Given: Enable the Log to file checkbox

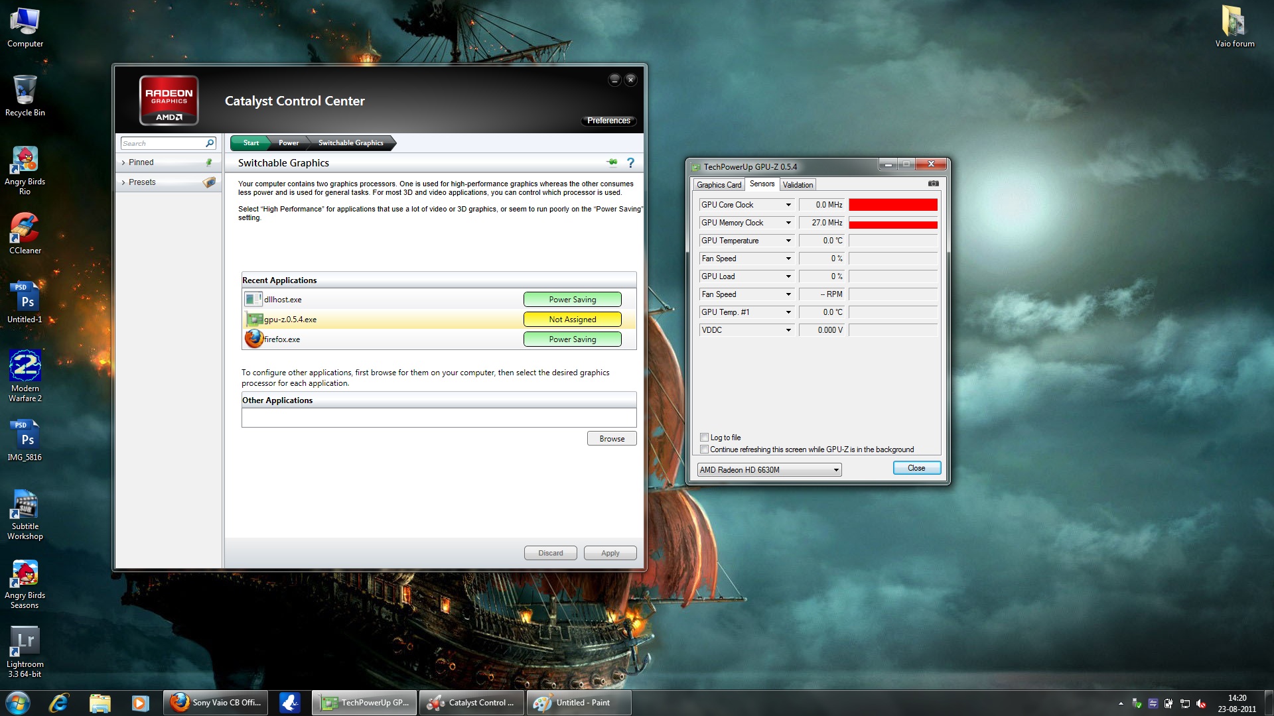Looking at the screenshot, I should click(x=704, y=438).
